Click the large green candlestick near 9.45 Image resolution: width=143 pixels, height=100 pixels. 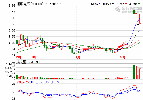coord(134,12)
